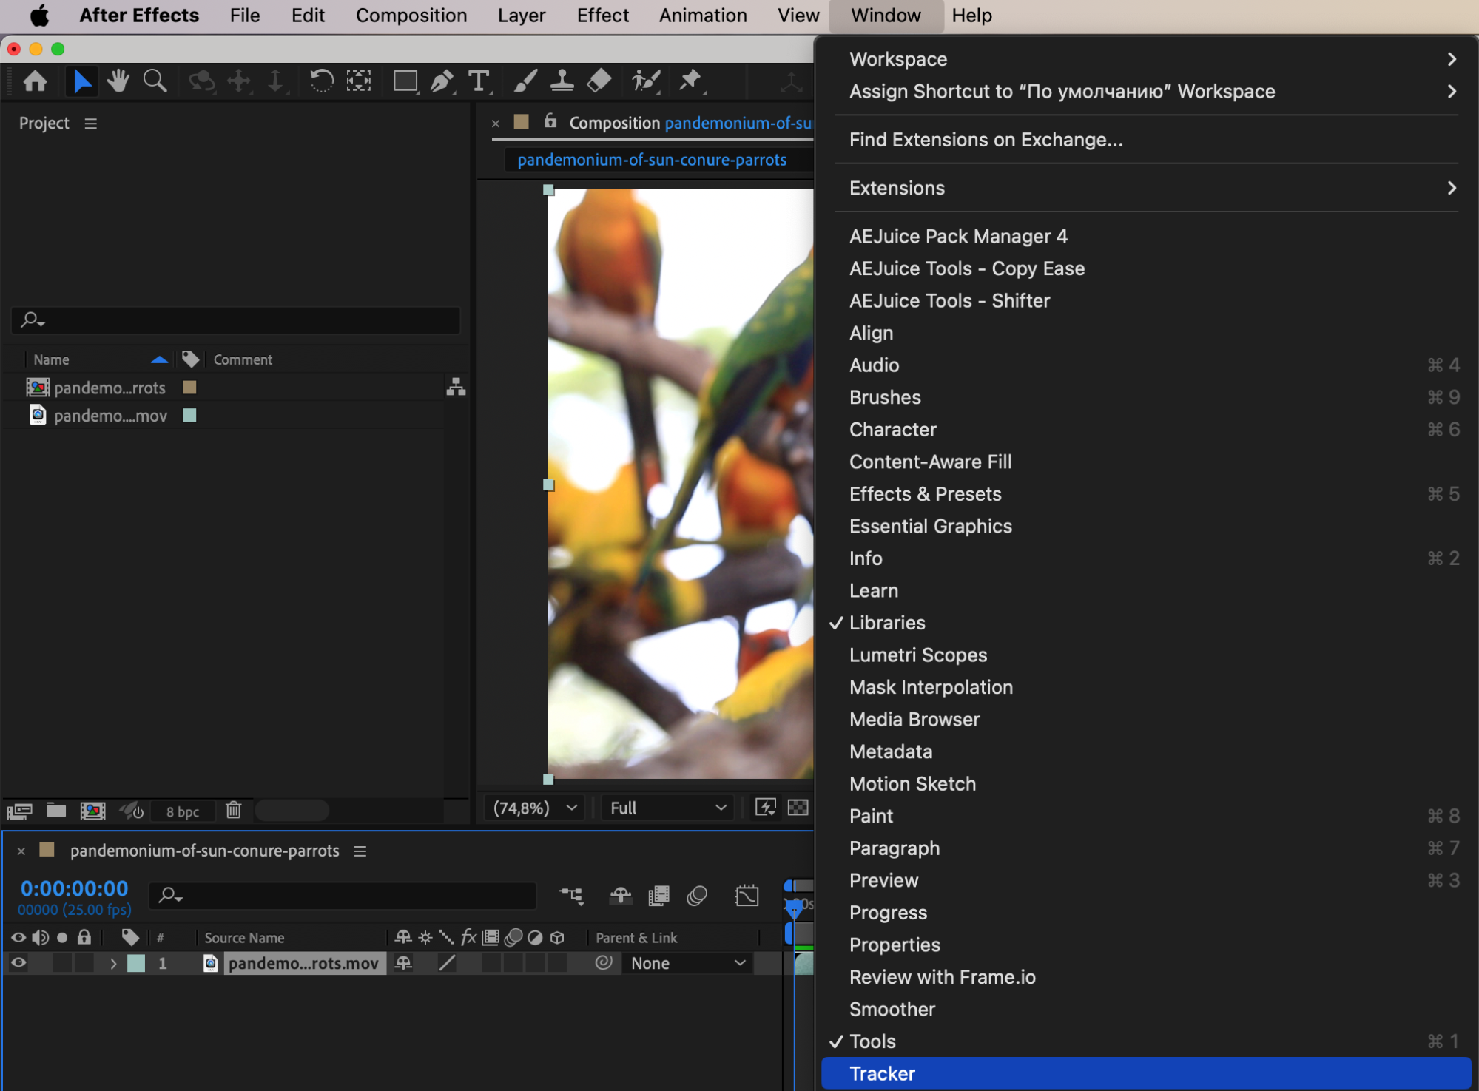Activate the Puppet Pin tool
The width and height of the screenshot is (1479, 1091).
tap(690, 81)
